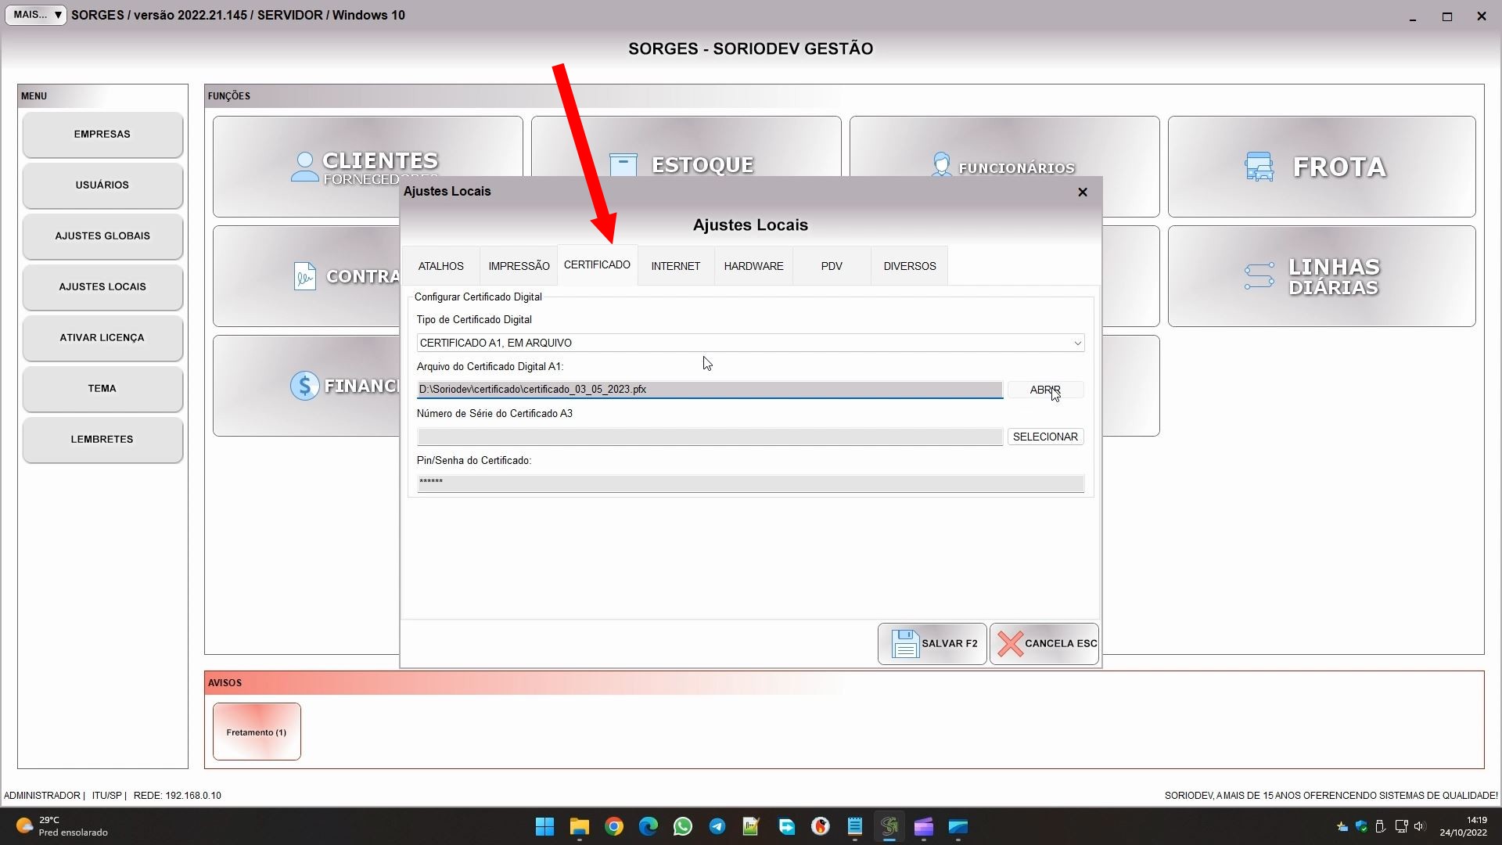Click CANCELA ESC button
Image resolution: width=1502 pixels, height=845 pixels.
pyautogui.click(x=1044, y=644)
